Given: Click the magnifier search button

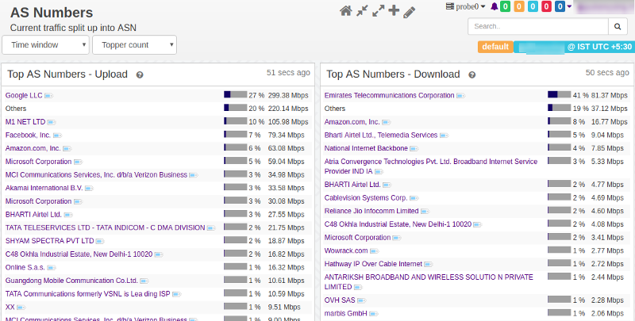Looking at the screenshot, I should pyautogui.click(x=619, y=26).
